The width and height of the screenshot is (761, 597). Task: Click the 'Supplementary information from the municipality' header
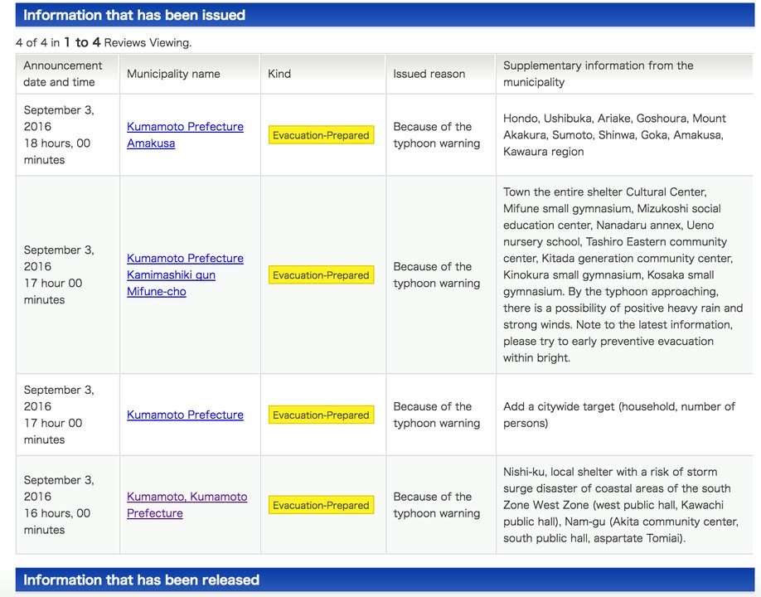[x=598, y=74]
